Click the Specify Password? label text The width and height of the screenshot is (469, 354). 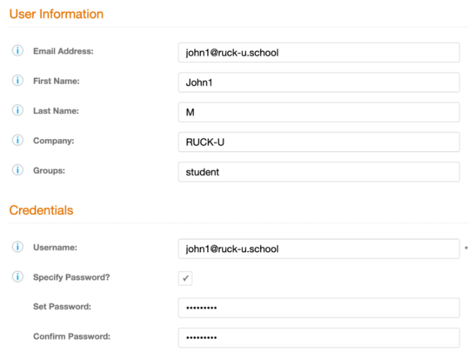71,277
